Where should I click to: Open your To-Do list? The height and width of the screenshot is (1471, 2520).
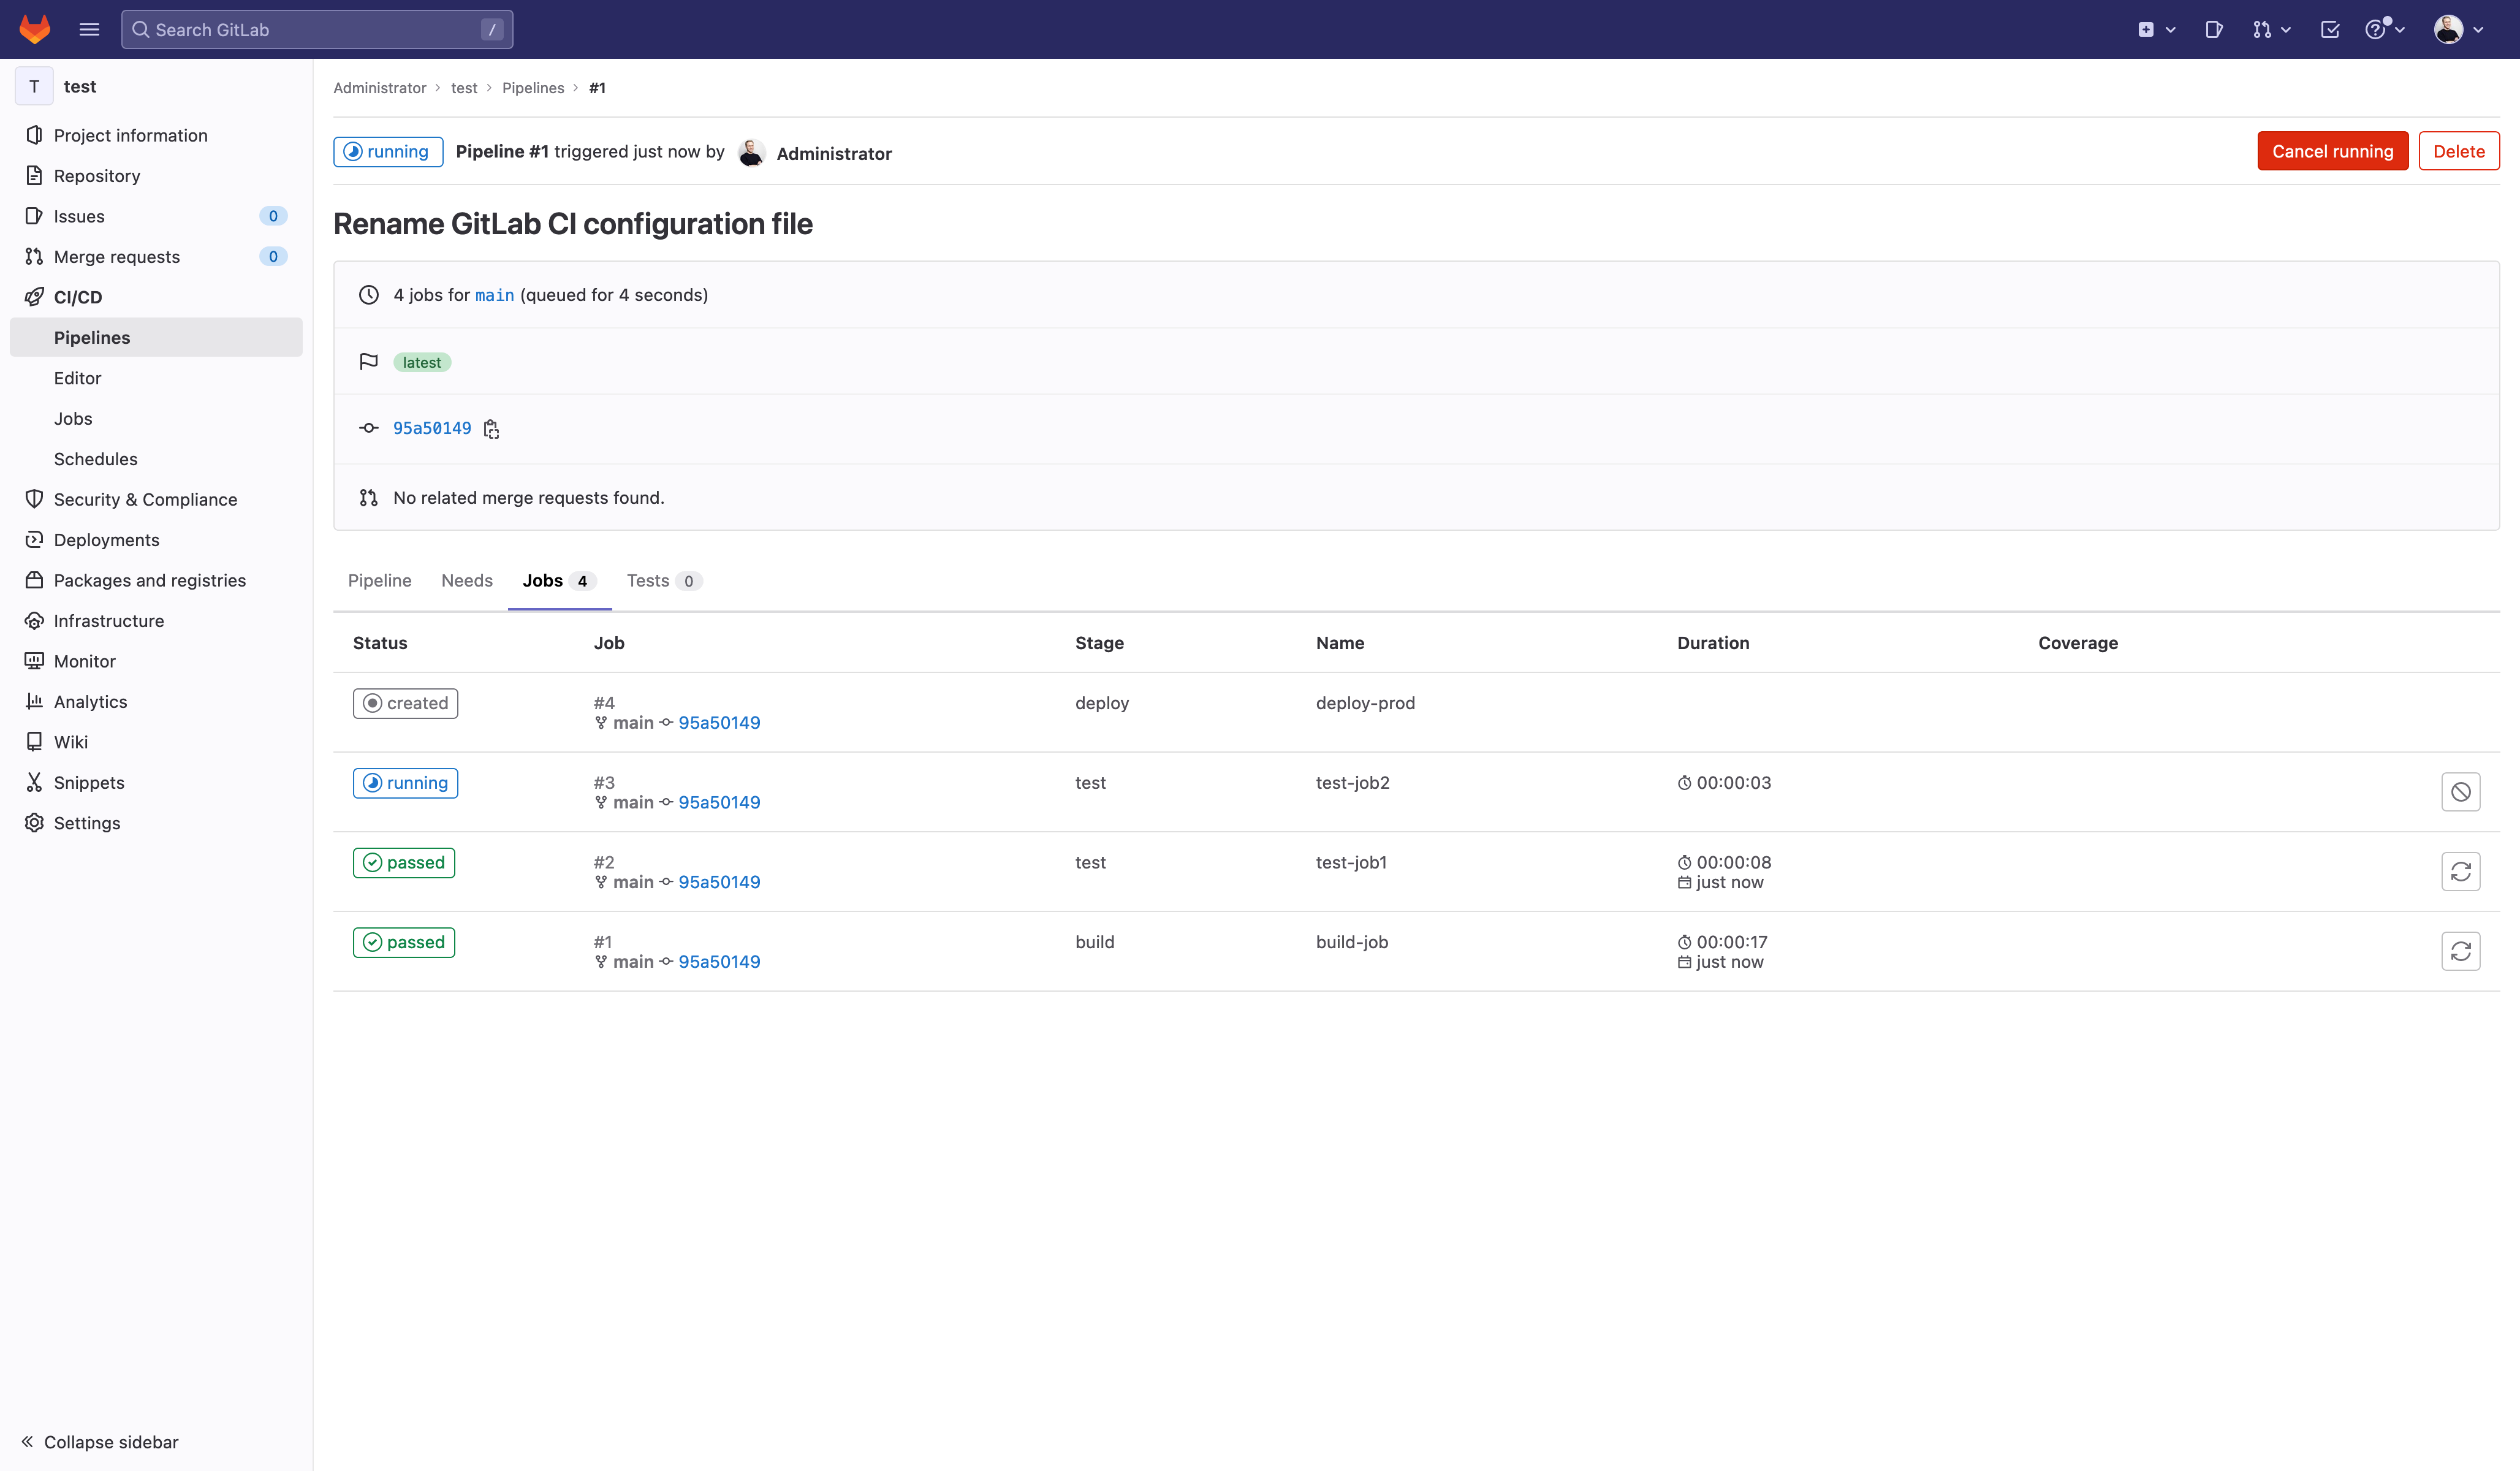click(x=2330, y=29)
